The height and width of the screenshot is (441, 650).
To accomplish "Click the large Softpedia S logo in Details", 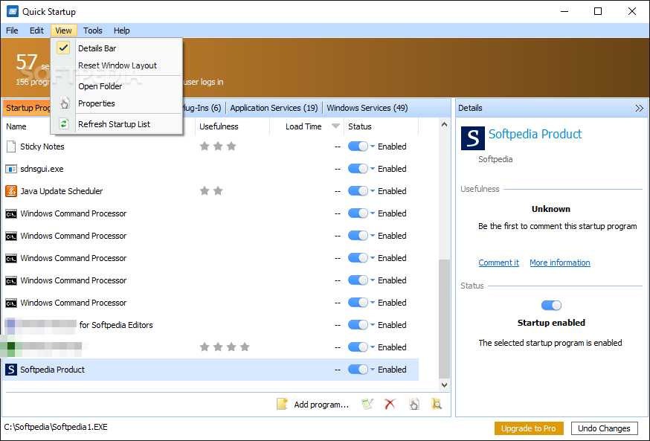I will pos(472,138).
